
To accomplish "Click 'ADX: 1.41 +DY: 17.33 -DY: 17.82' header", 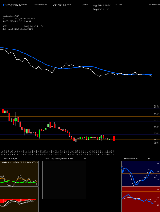I will coord(20,163).
